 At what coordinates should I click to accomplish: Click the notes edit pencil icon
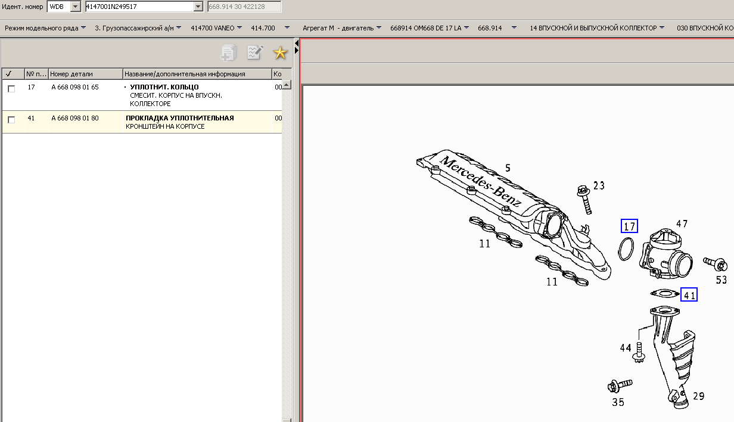click(x=255, y=53)
